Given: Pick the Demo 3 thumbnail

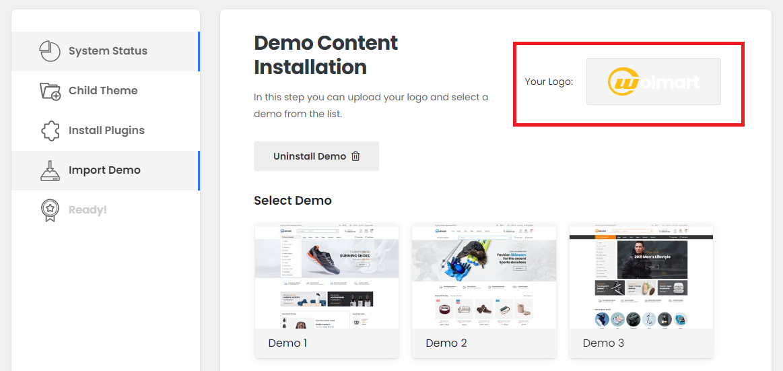Looking at the screenshot, I should 641,277.
